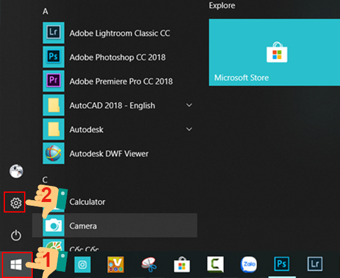Click the AutoCAD 2018 folder icon
Image resolution: width=340 pixels, height=278 pixels.
click(54, 105)
